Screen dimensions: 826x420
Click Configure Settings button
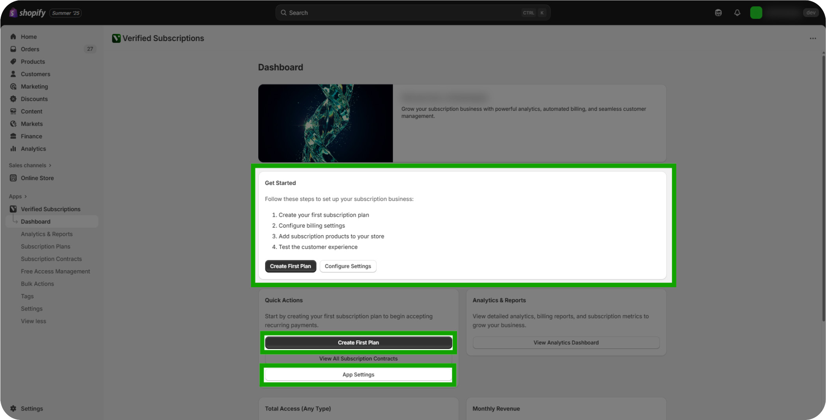348,266
